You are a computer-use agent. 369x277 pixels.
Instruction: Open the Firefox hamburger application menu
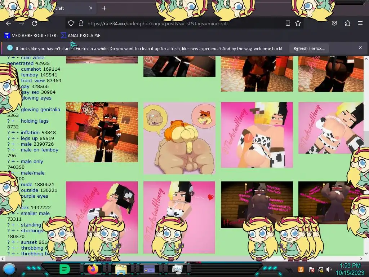click(x=360, y=23)
